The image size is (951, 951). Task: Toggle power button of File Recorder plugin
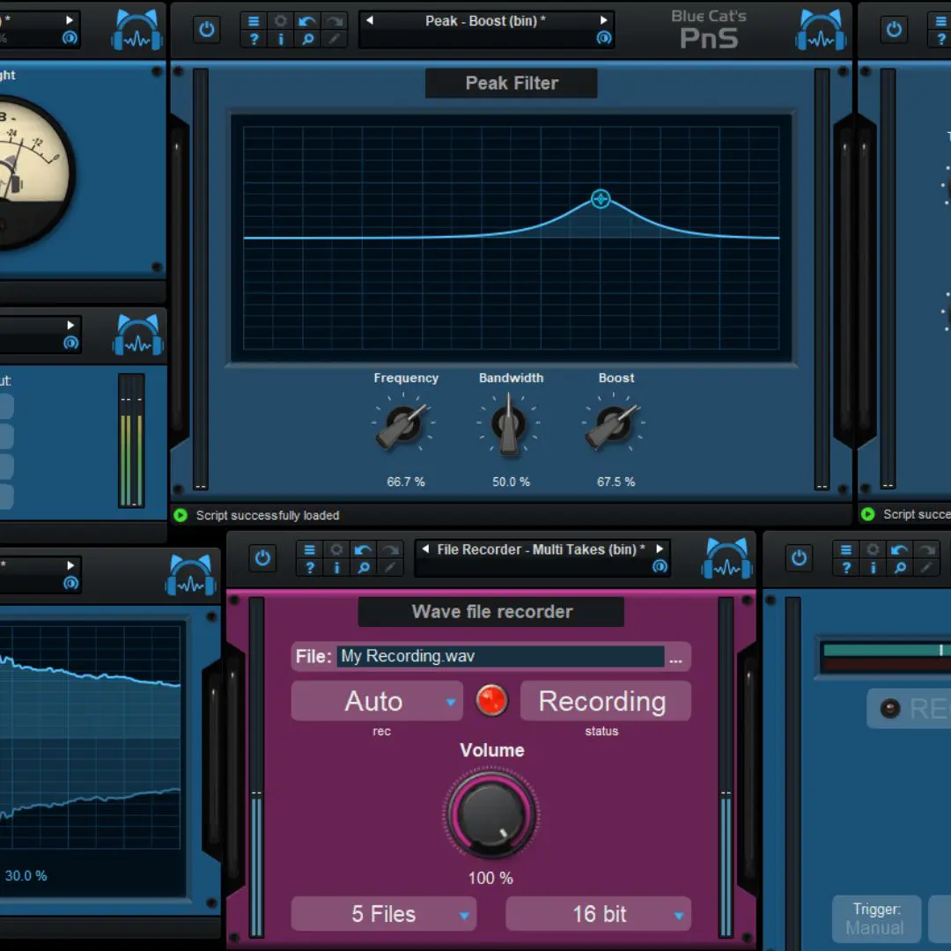[262, 557]
